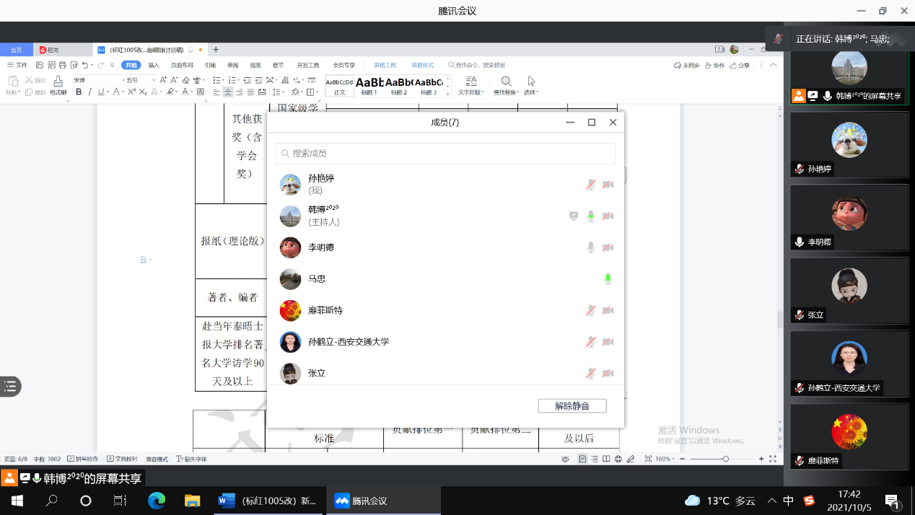Click the 分享 share button
The image size is (915, 515).
point(740,65)
